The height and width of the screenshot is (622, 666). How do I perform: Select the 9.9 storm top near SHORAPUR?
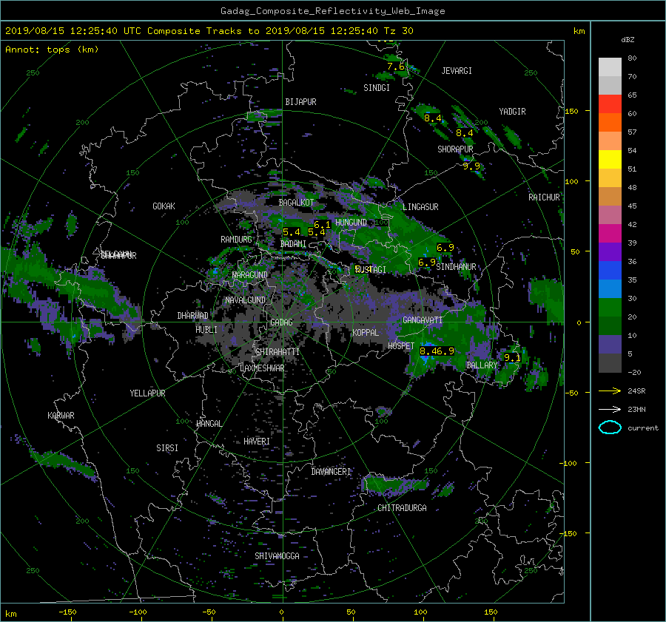pos(471,166)
